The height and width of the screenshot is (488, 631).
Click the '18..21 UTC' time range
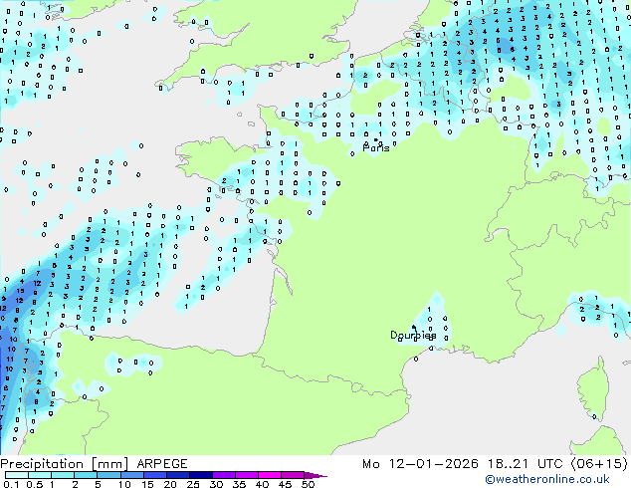[x=525, y=464]
